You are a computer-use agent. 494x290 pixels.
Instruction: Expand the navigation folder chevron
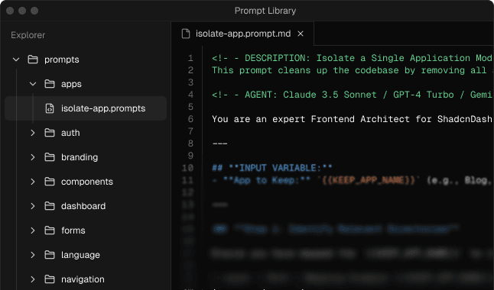pos(33,279)
